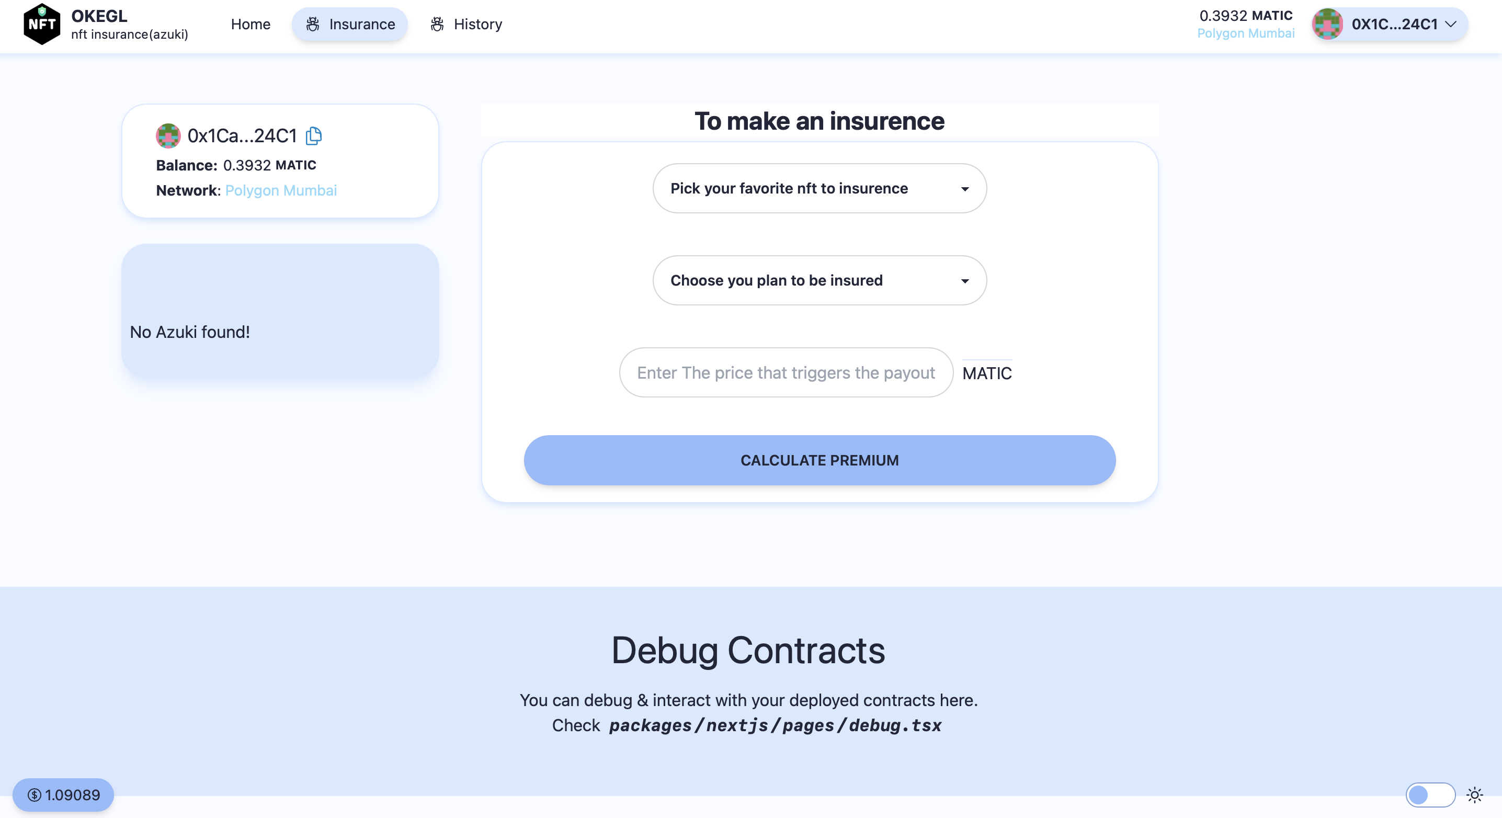Viewport: 1502px width, 818px height.
Task: Click the dollar price badge 1.09089
Action: coord(63,794)
